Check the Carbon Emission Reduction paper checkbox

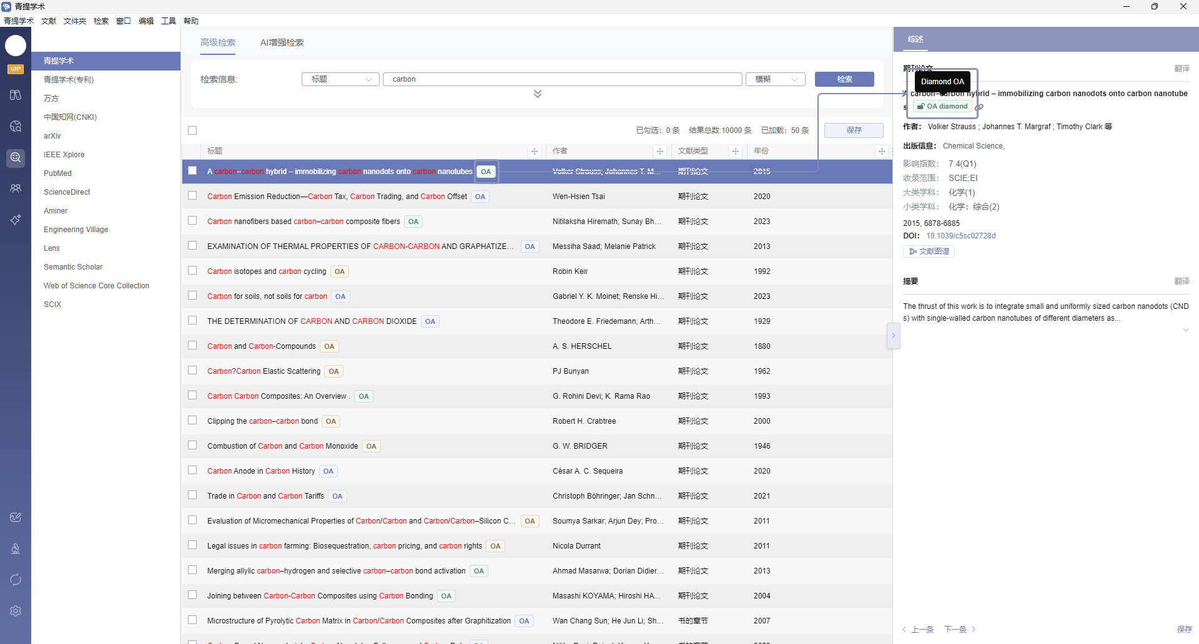192,196
